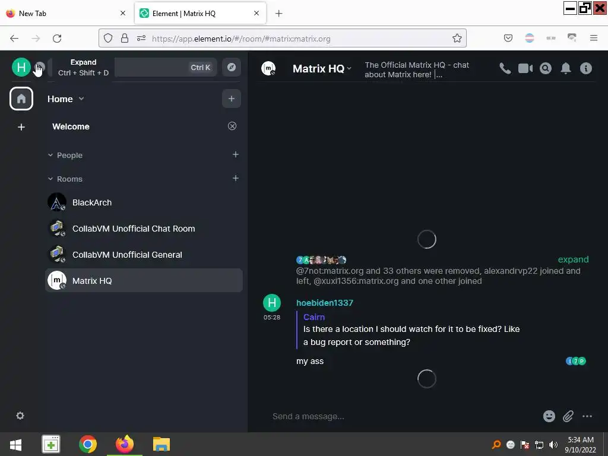The width and height of the screenshot is (608, 456).
Task: Click the hoebiden1337 sender name
Action: 325,303
